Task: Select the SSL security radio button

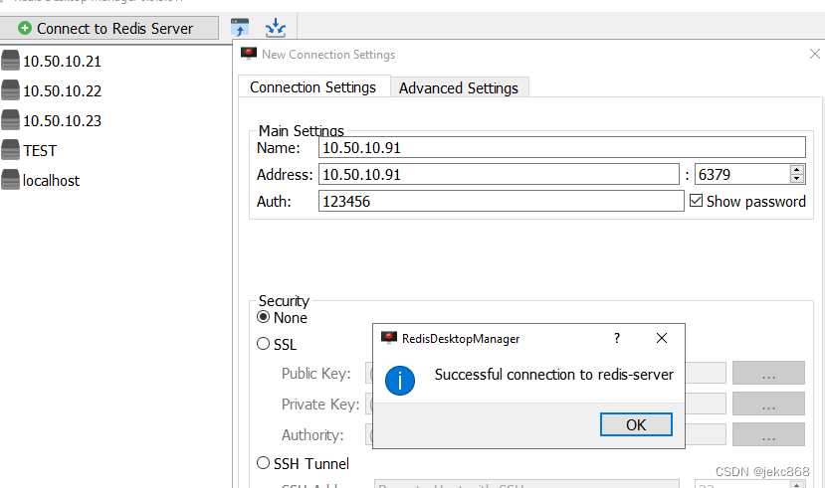Action: (x=263, y=344)
